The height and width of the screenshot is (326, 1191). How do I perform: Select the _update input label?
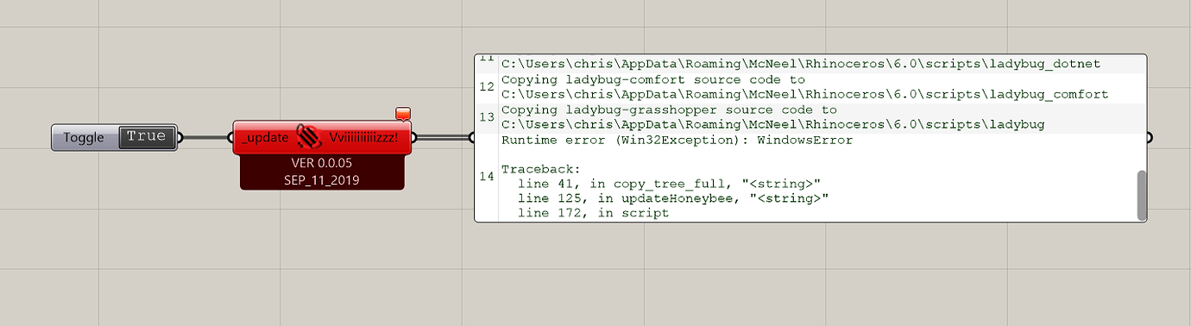265,137
